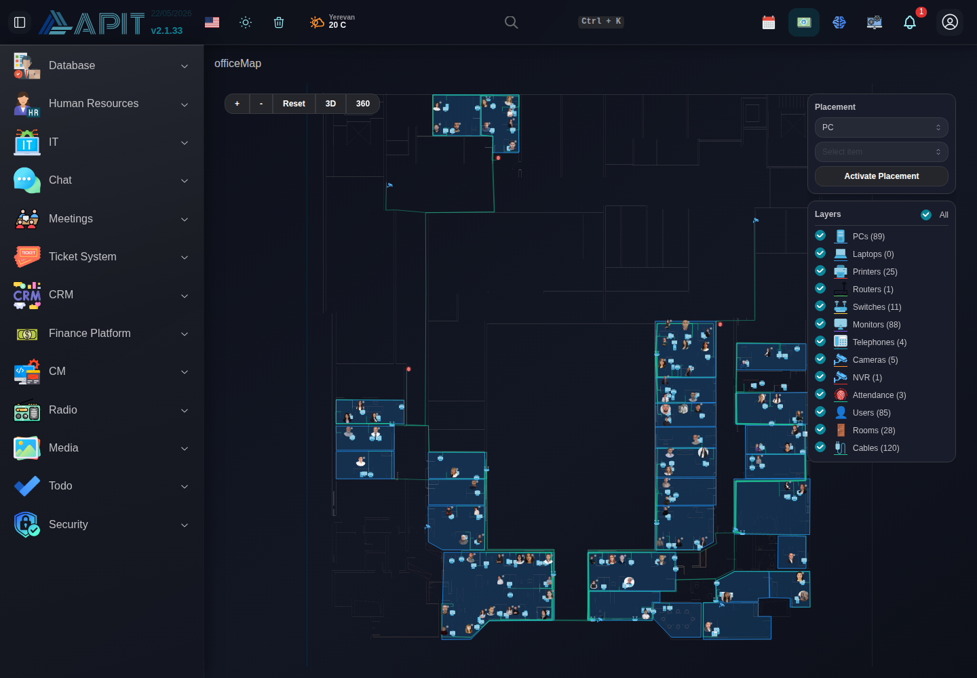Click the IT sidebar icon

(x=27, y=142)
